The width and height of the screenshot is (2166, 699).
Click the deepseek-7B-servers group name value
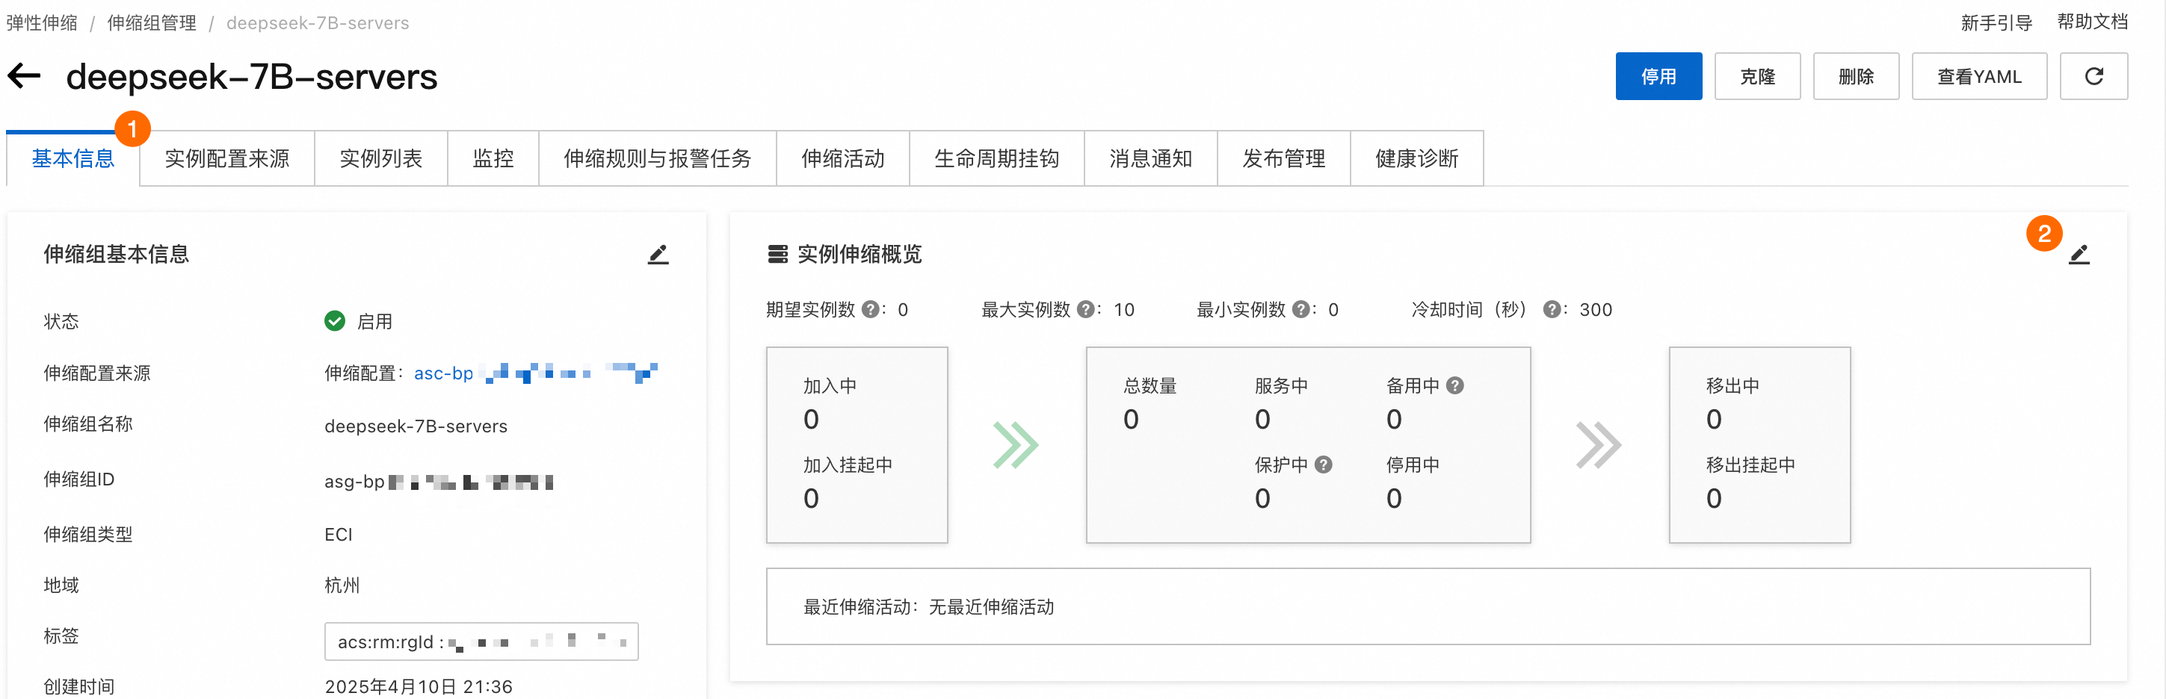(416, 426)
